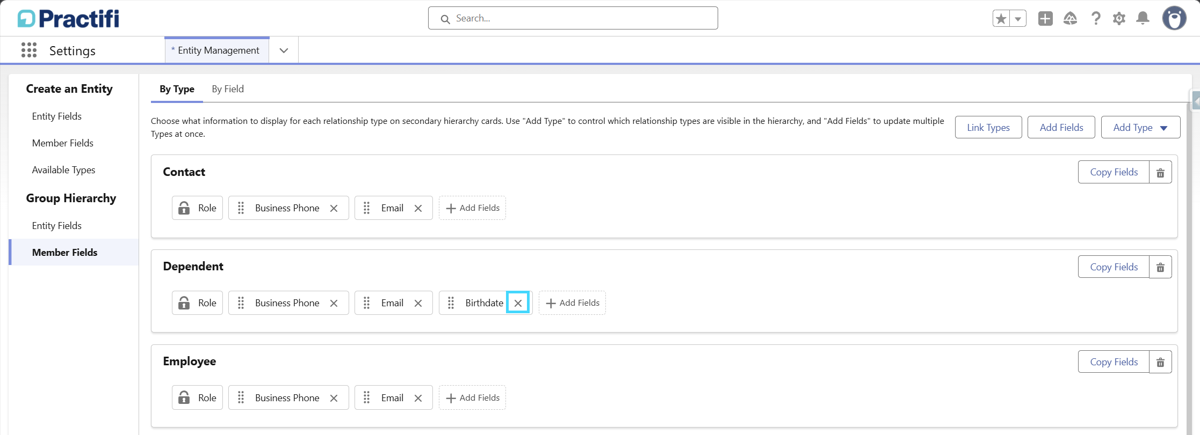Grab Birthdate drag handle in Dependent
1200x435 pixels.
pos(451,303)
